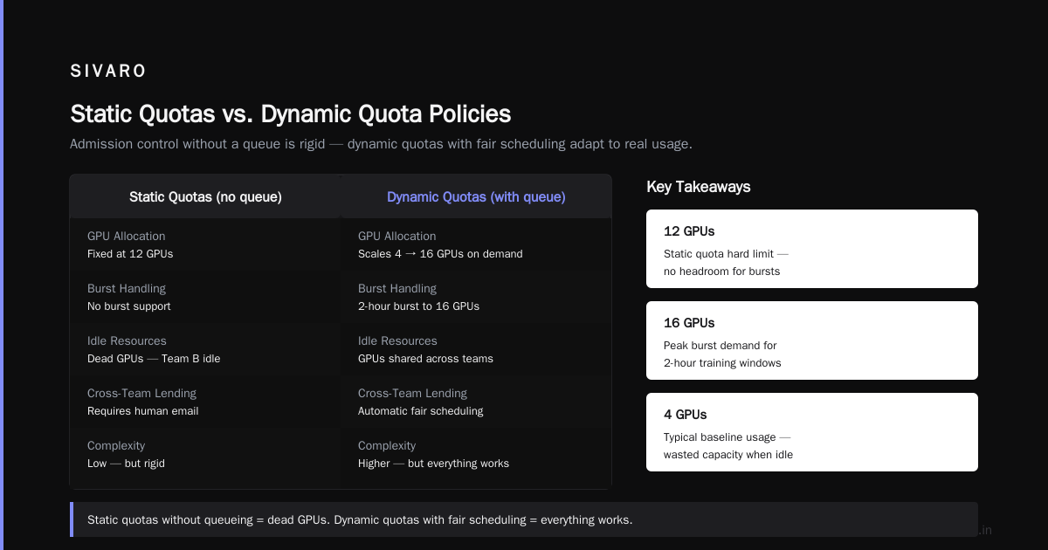Select 'Dead GPUs — Team B idle' text
Viewport: 1048px width, 550px height.
[x=154, y=359]
